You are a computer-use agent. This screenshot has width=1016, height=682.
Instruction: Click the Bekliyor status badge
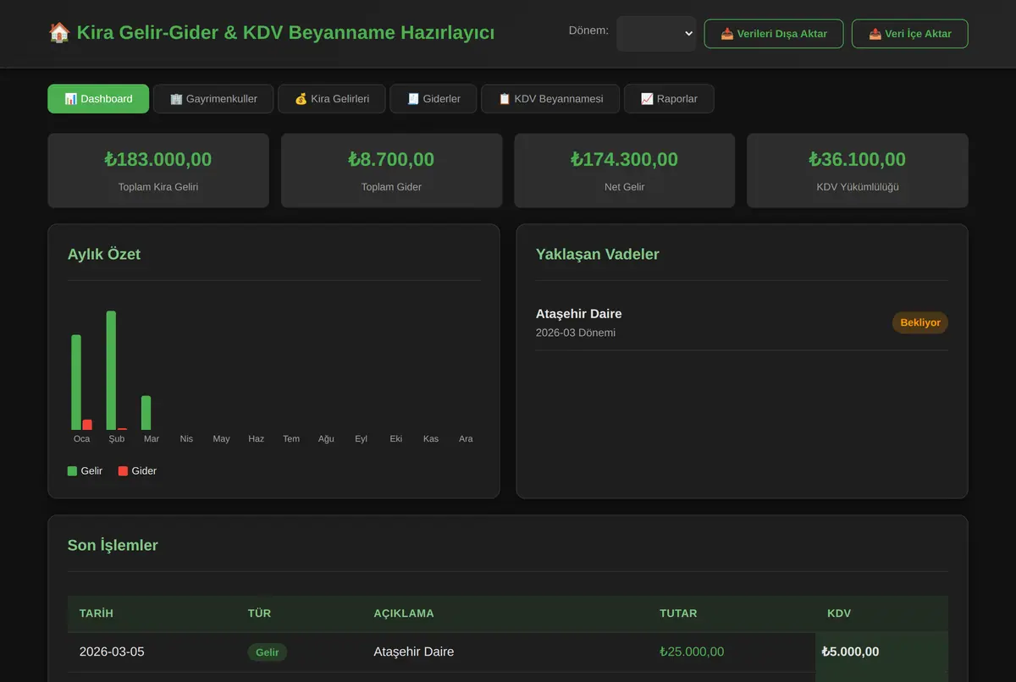point(920,322)
